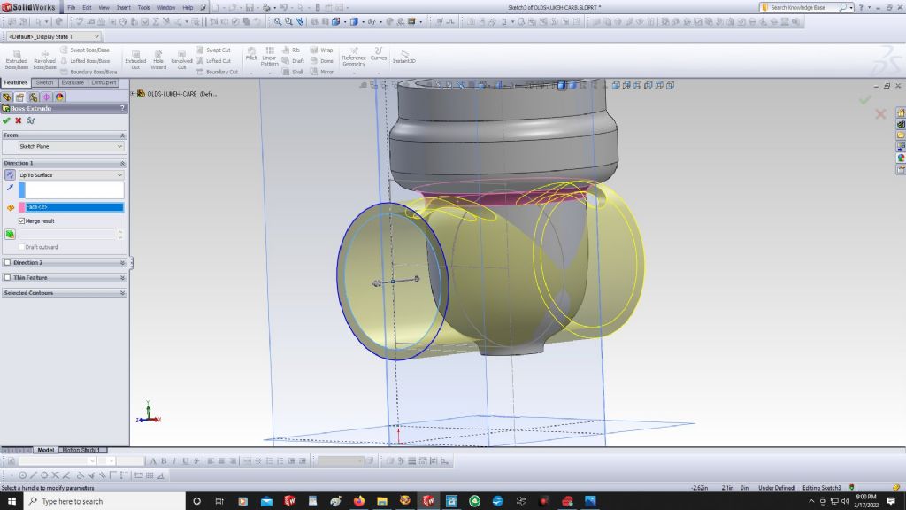Switch to the Evaluate tab
Image resolution: width=906 pixels, height=510 pixels.
pos(73,82)
